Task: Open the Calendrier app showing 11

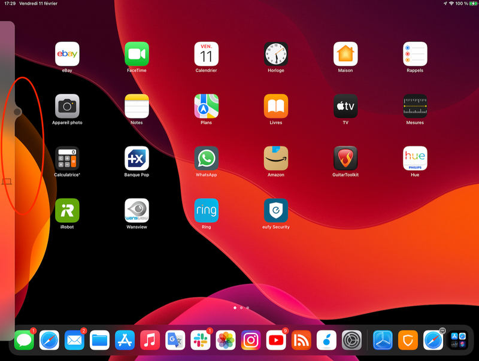Action: 206,54
